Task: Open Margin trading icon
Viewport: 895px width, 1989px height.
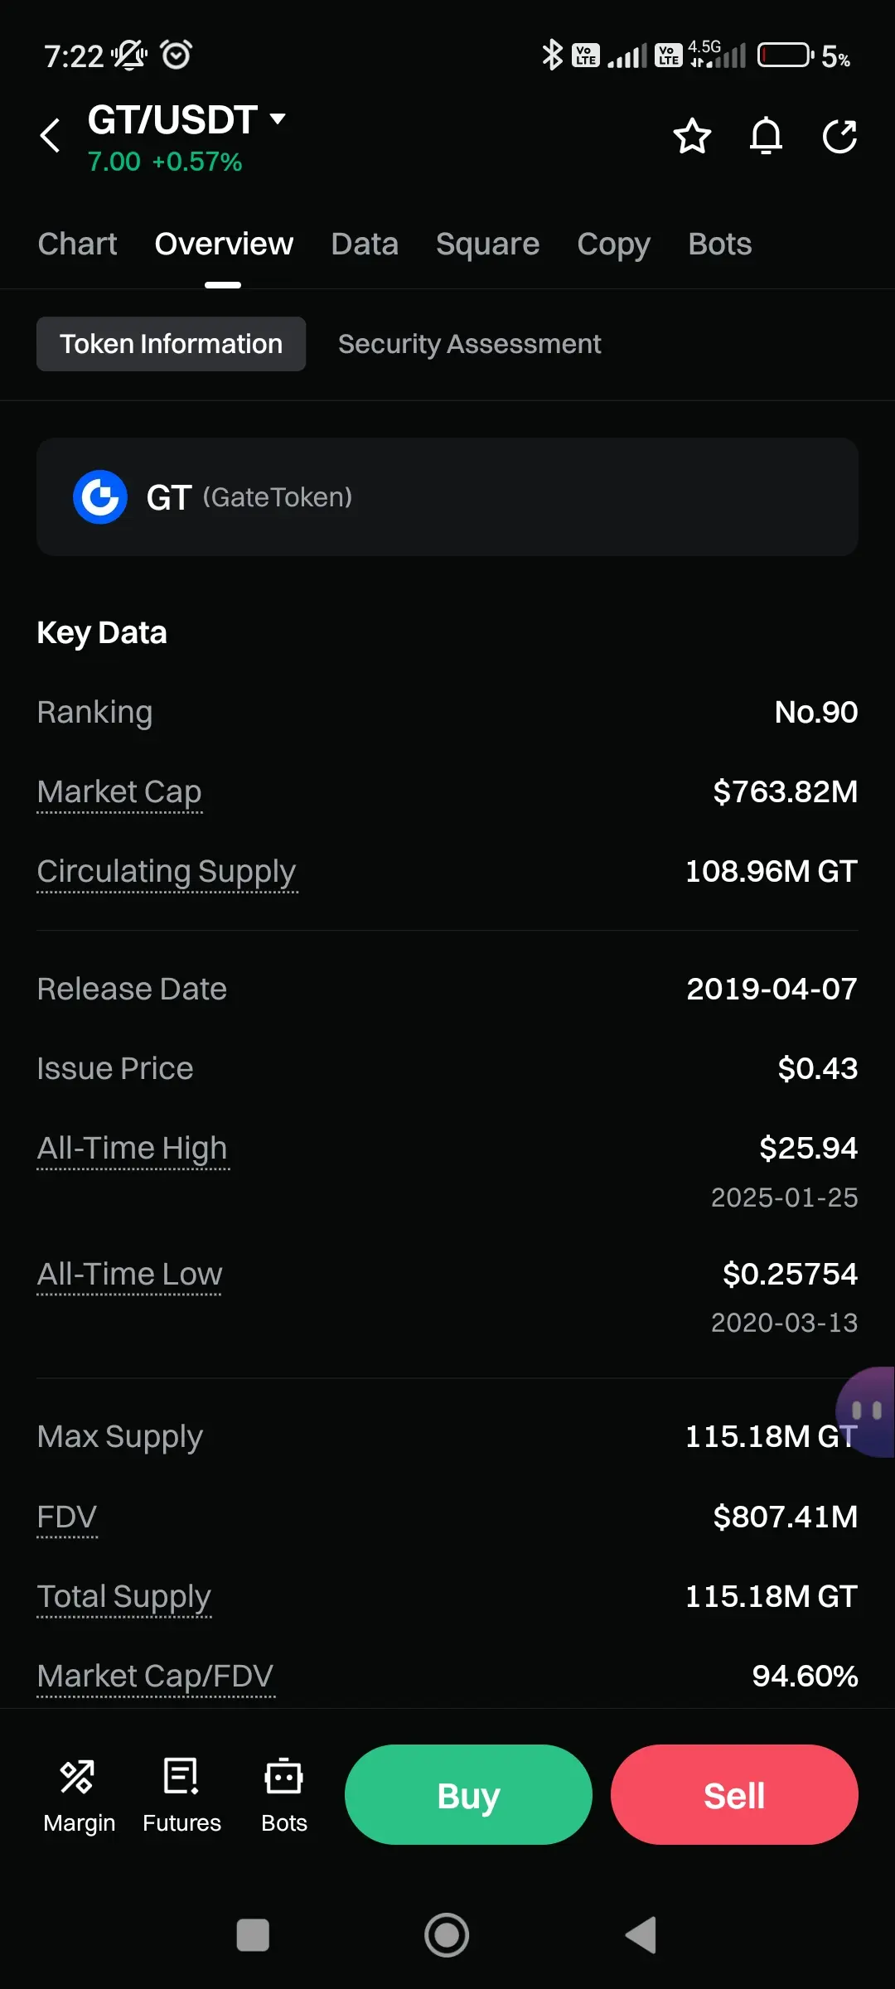Action: pos(79,1795)
